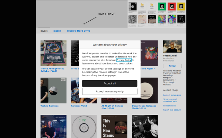Open All Night at Collabo (Dec 2024) link

pyautogui.click(x=112, y=107)
